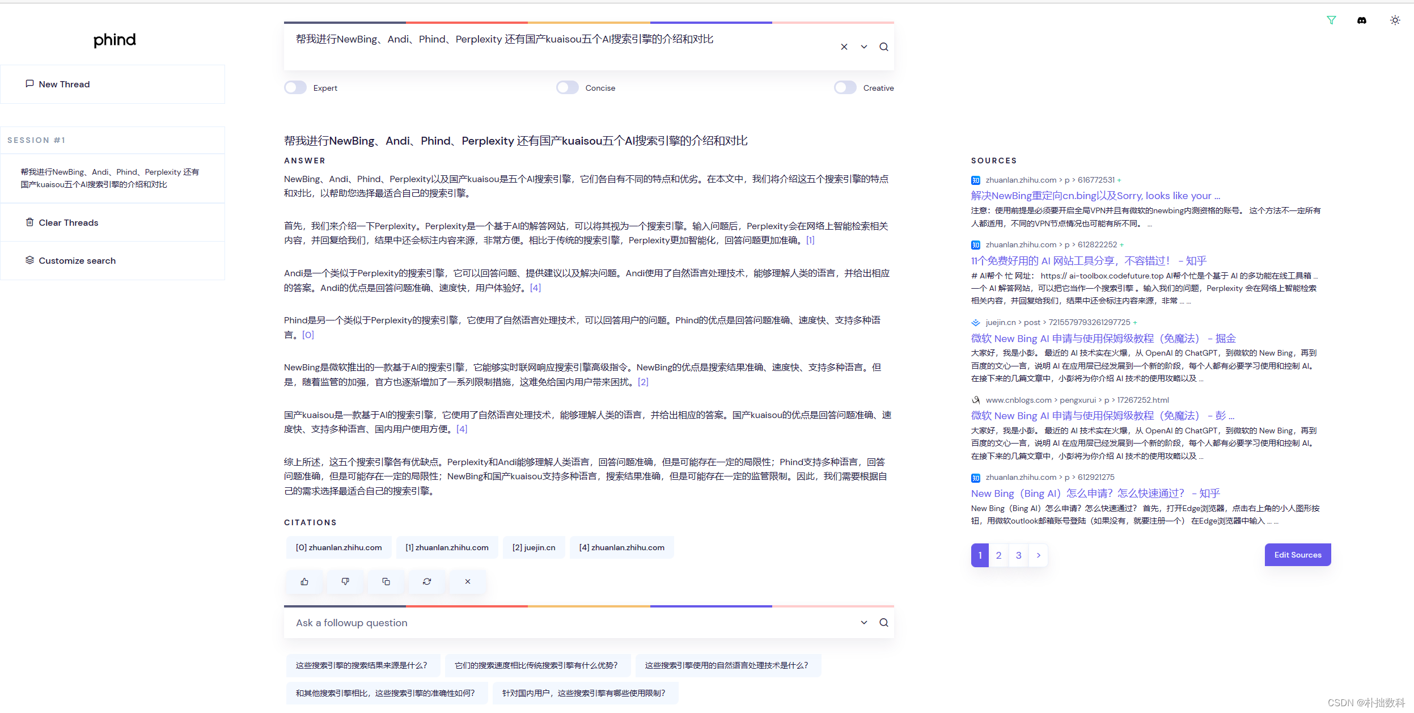
Task: Click the thumbs up feedback icon
Action: click(306, 580)
